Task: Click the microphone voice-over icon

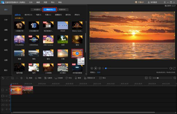Action: [x=76, y=78]
